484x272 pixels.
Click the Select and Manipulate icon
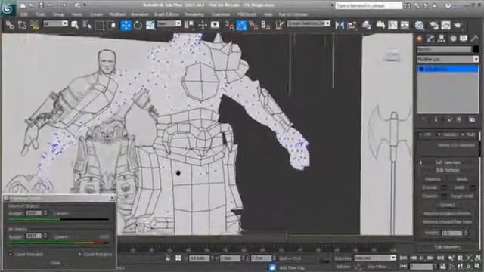[x=202, y=25]
